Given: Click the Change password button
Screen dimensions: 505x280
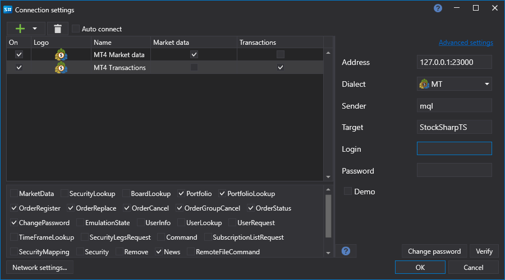Looking at the screenshot, I should [434, 251].
